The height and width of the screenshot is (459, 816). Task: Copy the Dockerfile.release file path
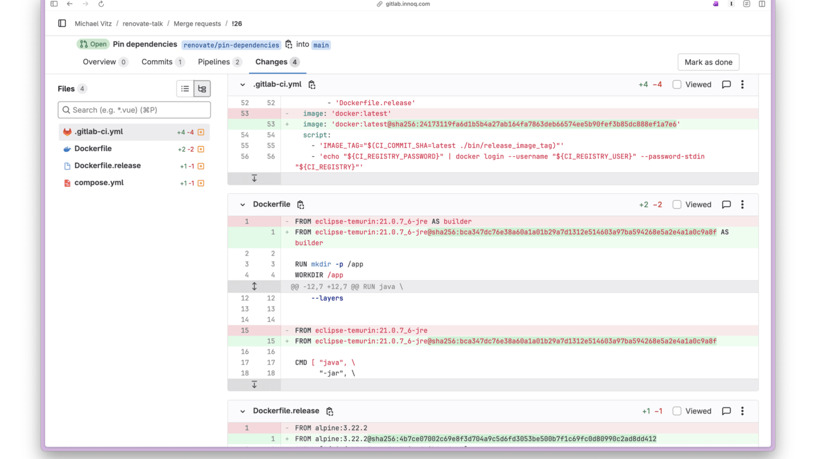[x=329, y=411]
